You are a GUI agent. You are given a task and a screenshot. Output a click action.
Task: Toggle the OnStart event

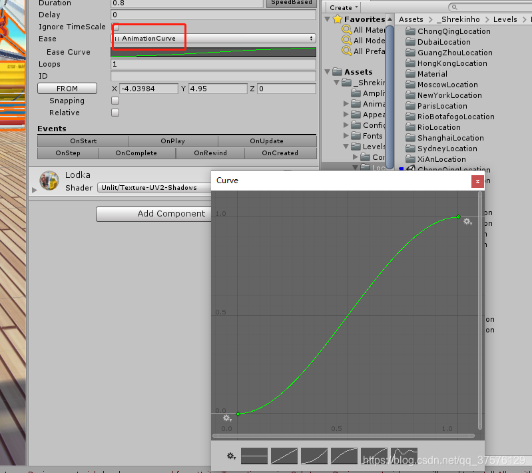83,141
